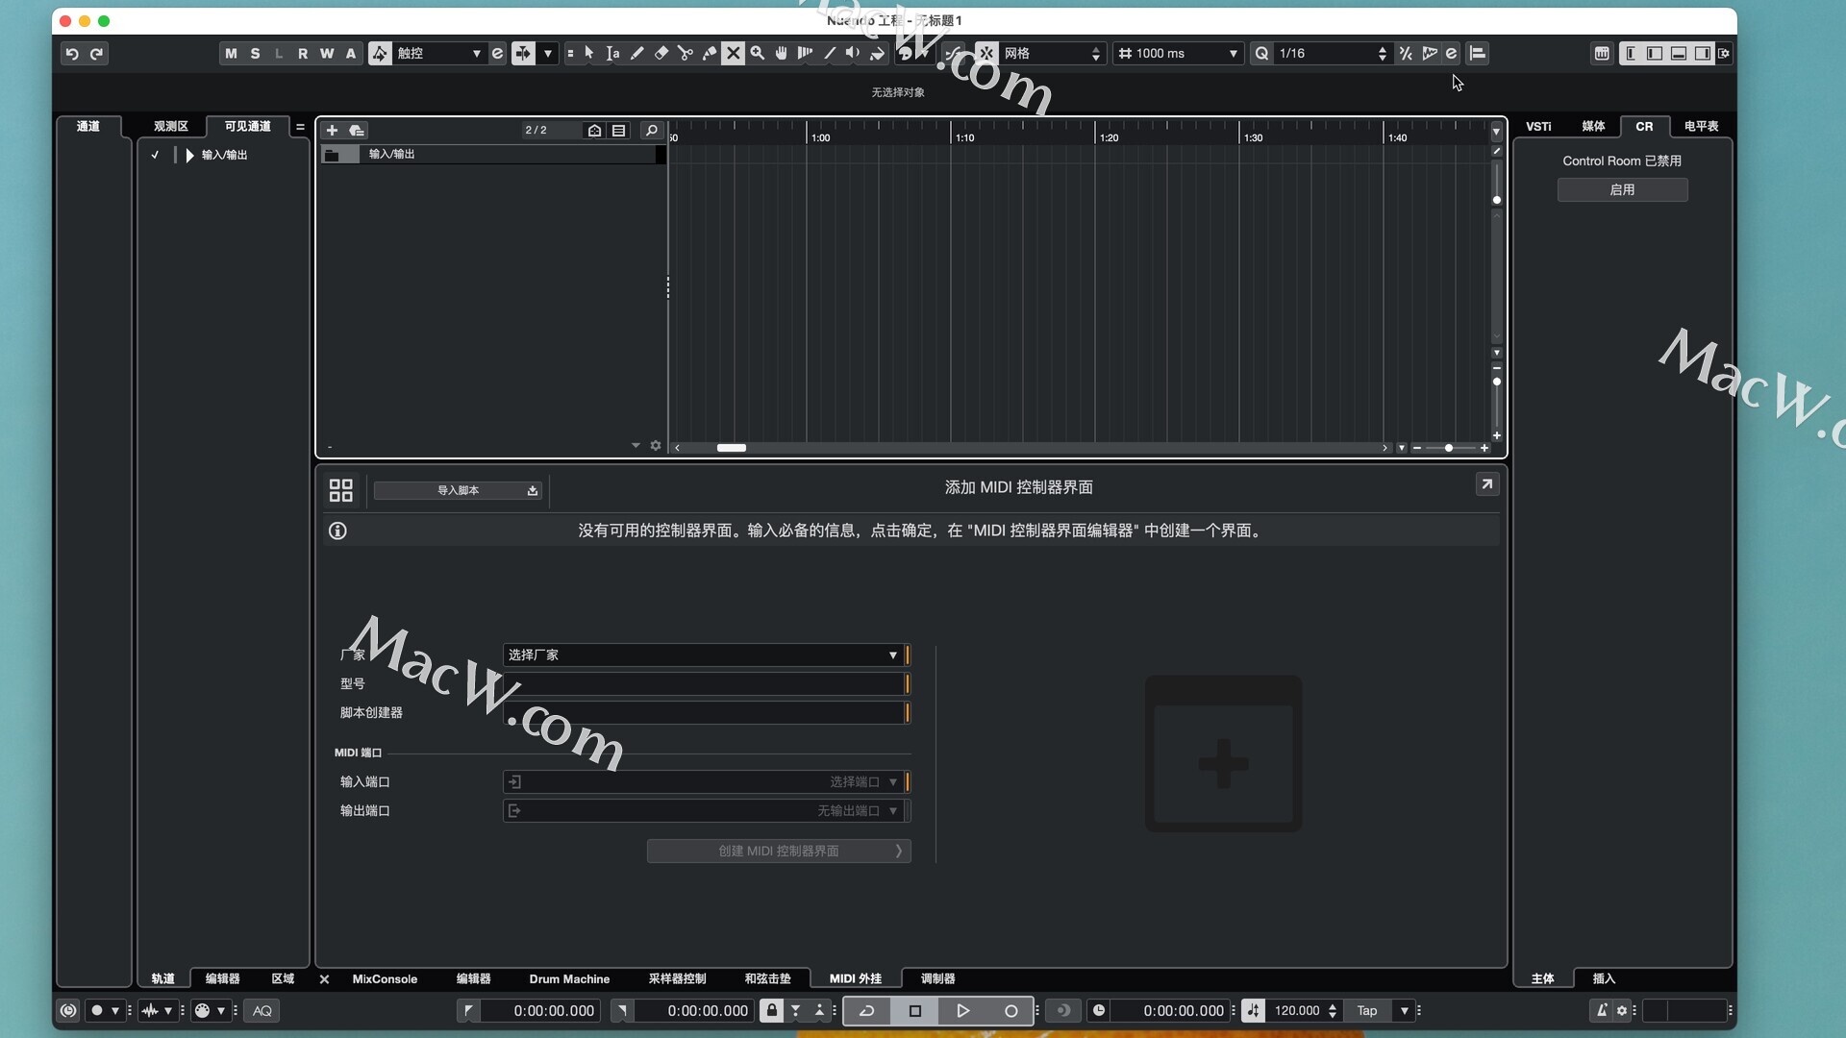Select the Draw pencil tool

click(x=637, y=54)
